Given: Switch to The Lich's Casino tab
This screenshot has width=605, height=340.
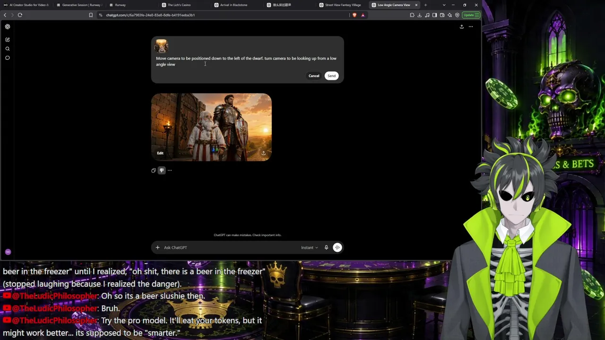Looking at the screenshot, I should (184, 5).
